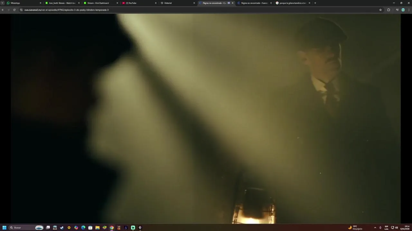Open the volume speaker tray icon
This screenshot has width=412, height=231.
tap(396, 227)
